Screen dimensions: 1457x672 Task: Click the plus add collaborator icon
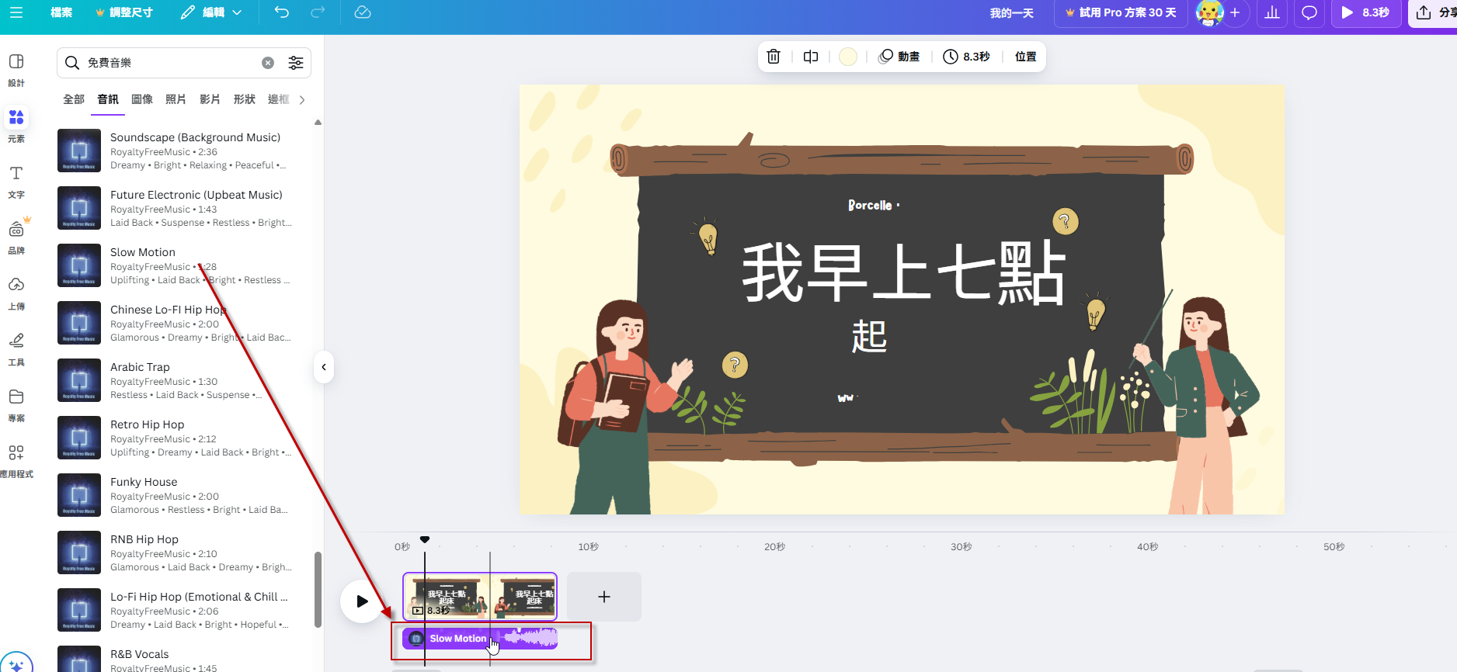pyautogui.click(x=1235, y=12)
